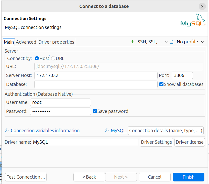Screen dimensions: 209x184
Task: Open the Driver properties tab
Action: click(x=56, y=42)
